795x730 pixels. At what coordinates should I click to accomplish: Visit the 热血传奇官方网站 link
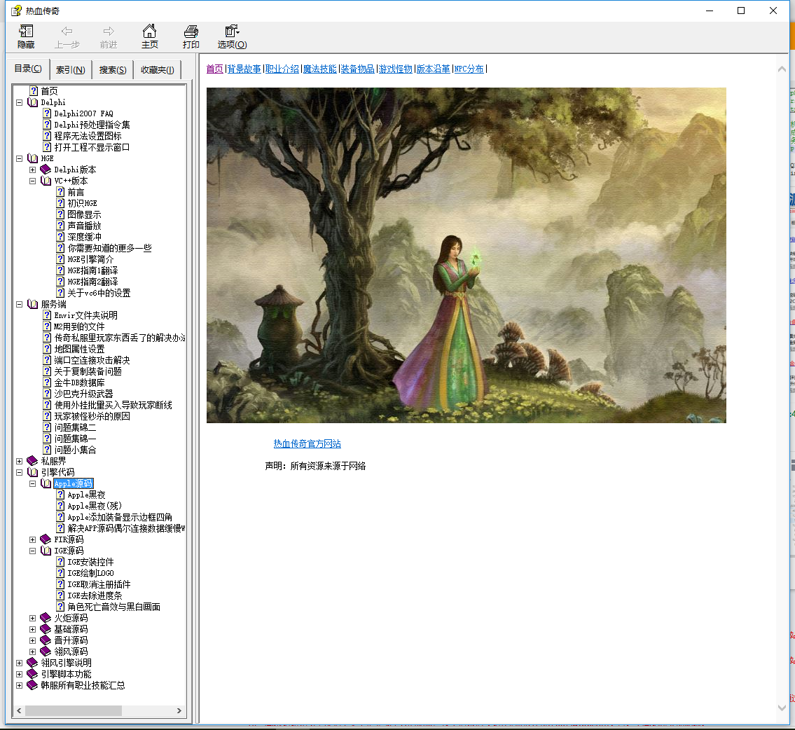(307, 443)
